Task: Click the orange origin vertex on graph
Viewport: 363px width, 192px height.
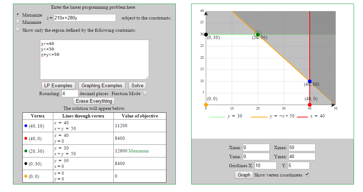Action: 206,104
